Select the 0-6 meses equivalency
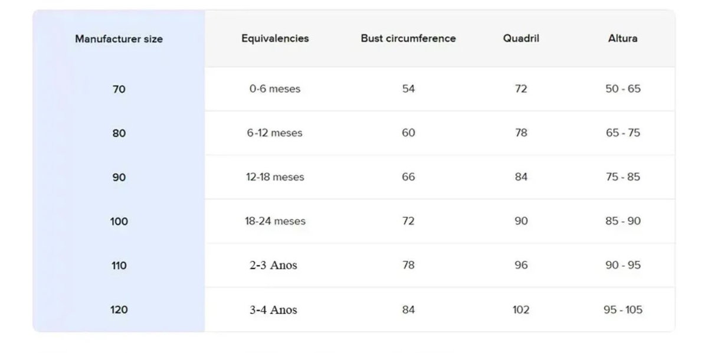Viewport: 708px width, 353px height. pyautogui.click(x=275, y=89)
